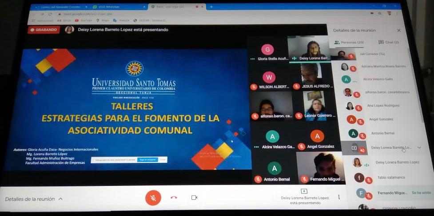
Task: Open the Chrome three-dot menu
Action: tap(396, 13)
